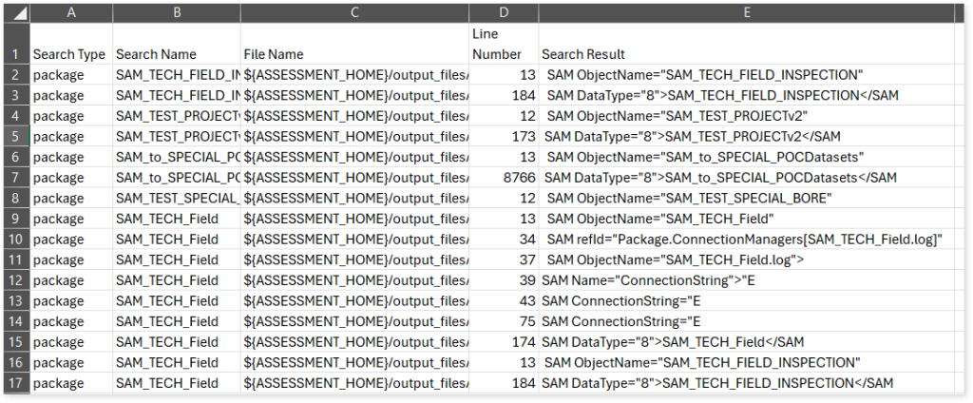Select column A header

point(71,13)
